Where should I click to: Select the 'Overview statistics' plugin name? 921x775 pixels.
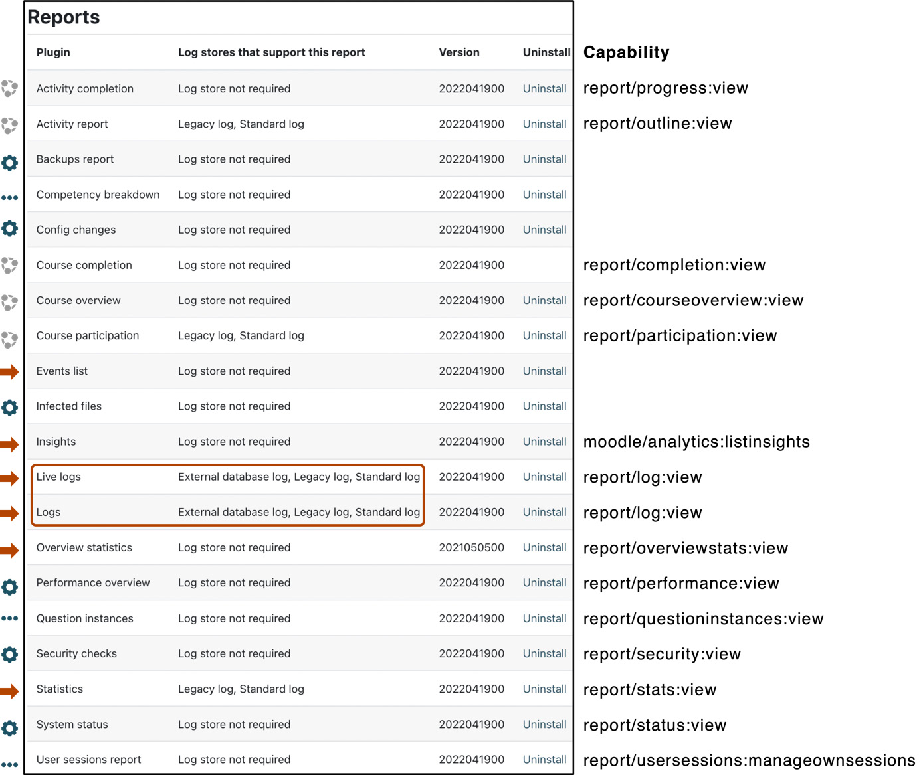[84, 547]
